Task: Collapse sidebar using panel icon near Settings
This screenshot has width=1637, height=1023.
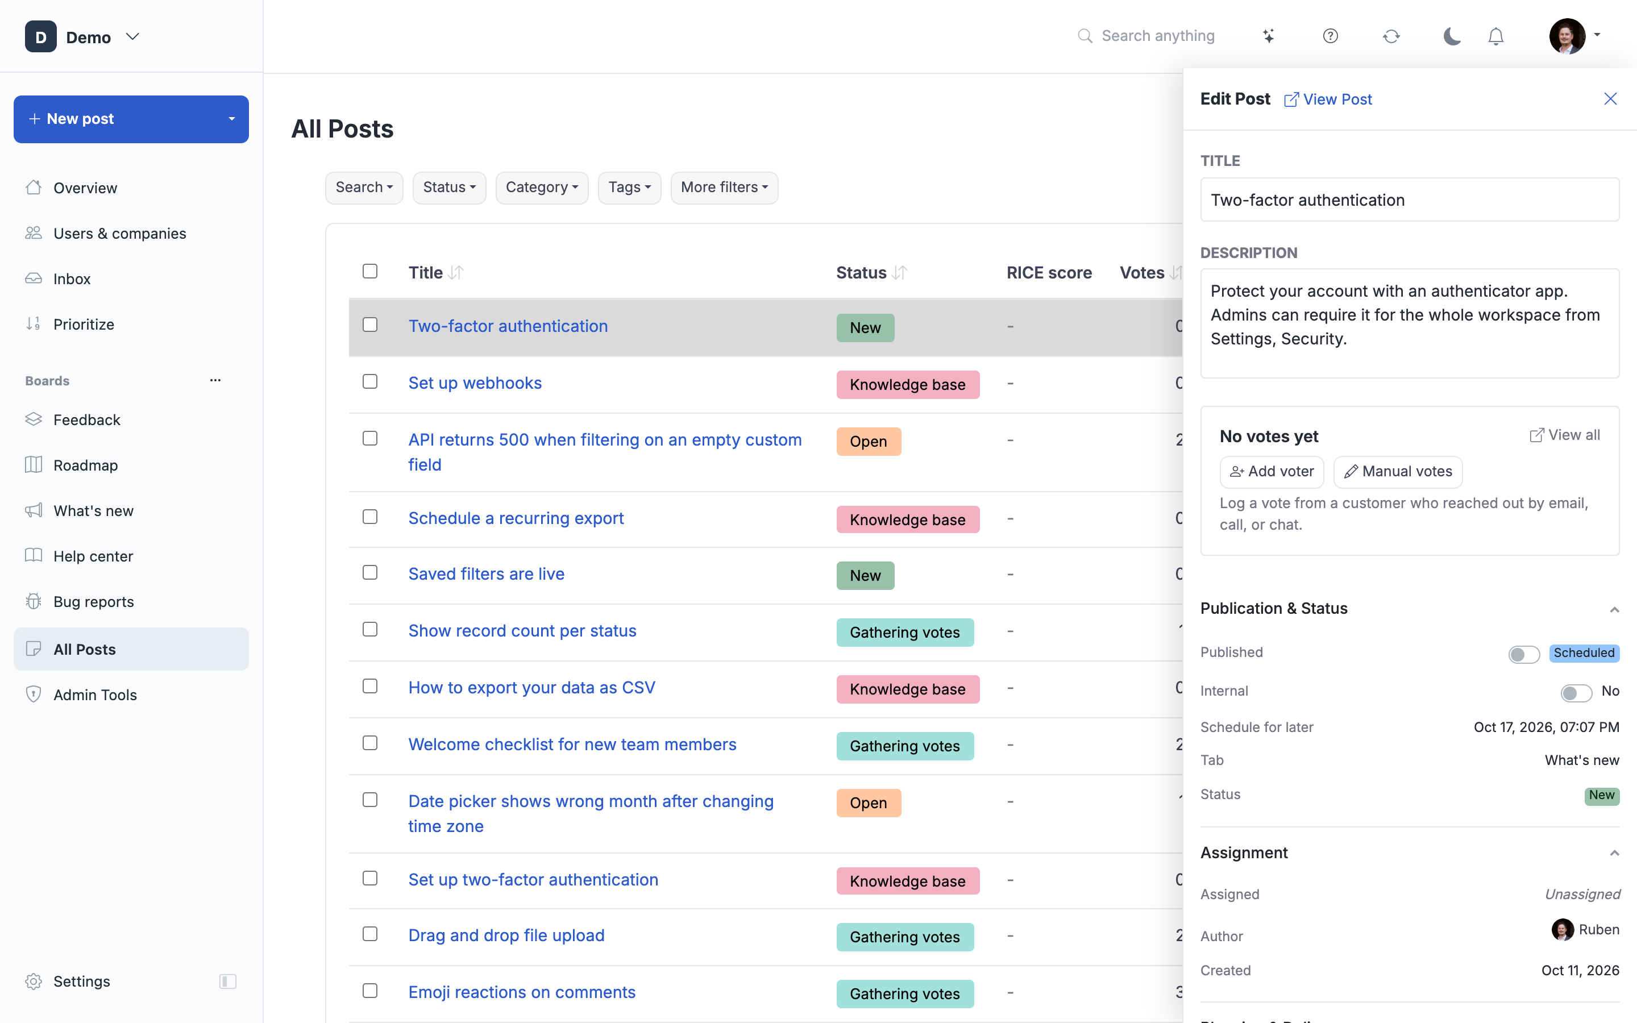Action: pos(228,981)
